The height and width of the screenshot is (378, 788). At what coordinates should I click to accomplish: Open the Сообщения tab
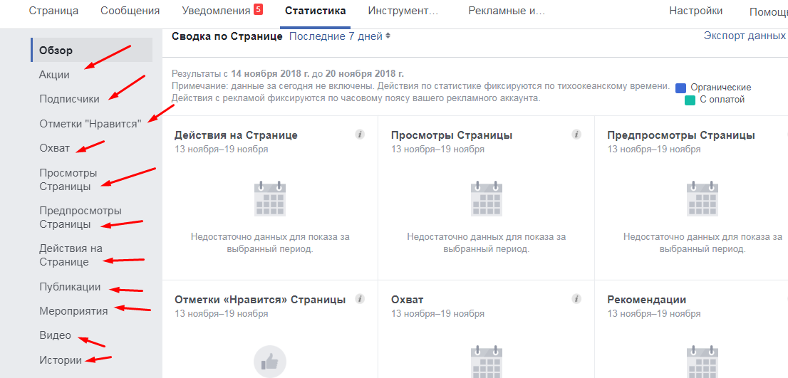coord(130,11)
